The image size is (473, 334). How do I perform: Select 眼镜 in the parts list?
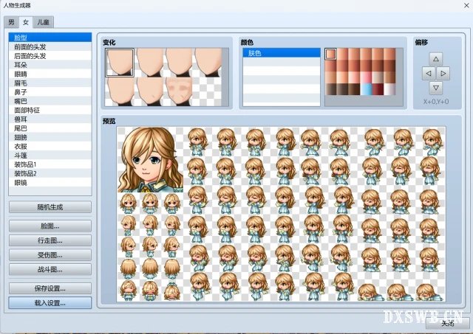(21, 182)
